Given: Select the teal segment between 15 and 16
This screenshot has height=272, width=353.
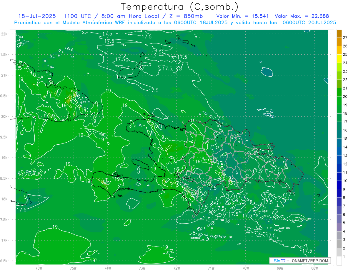Looking at the screenshot, I should coord(339,134).
